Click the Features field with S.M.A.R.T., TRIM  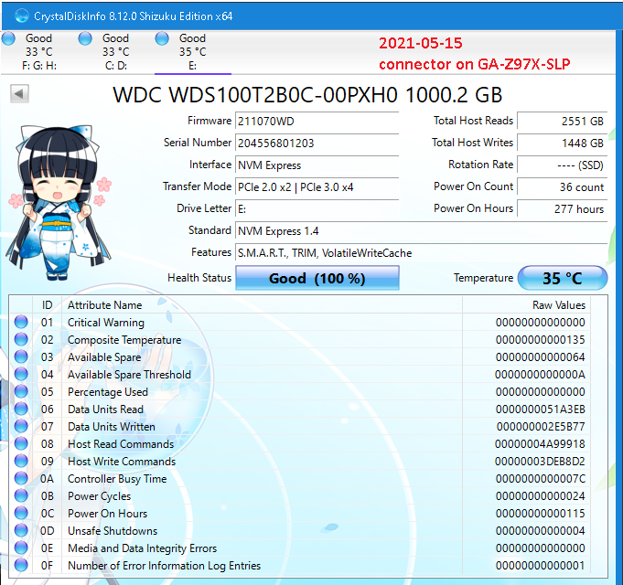click(x=421, y=253)
